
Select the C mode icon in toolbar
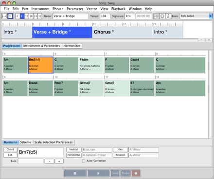pos(10,16)
